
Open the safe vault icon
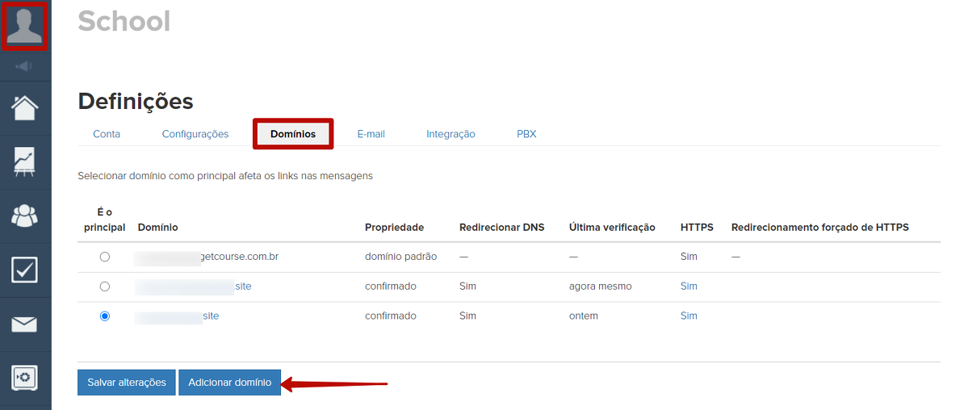pos(25,378)
